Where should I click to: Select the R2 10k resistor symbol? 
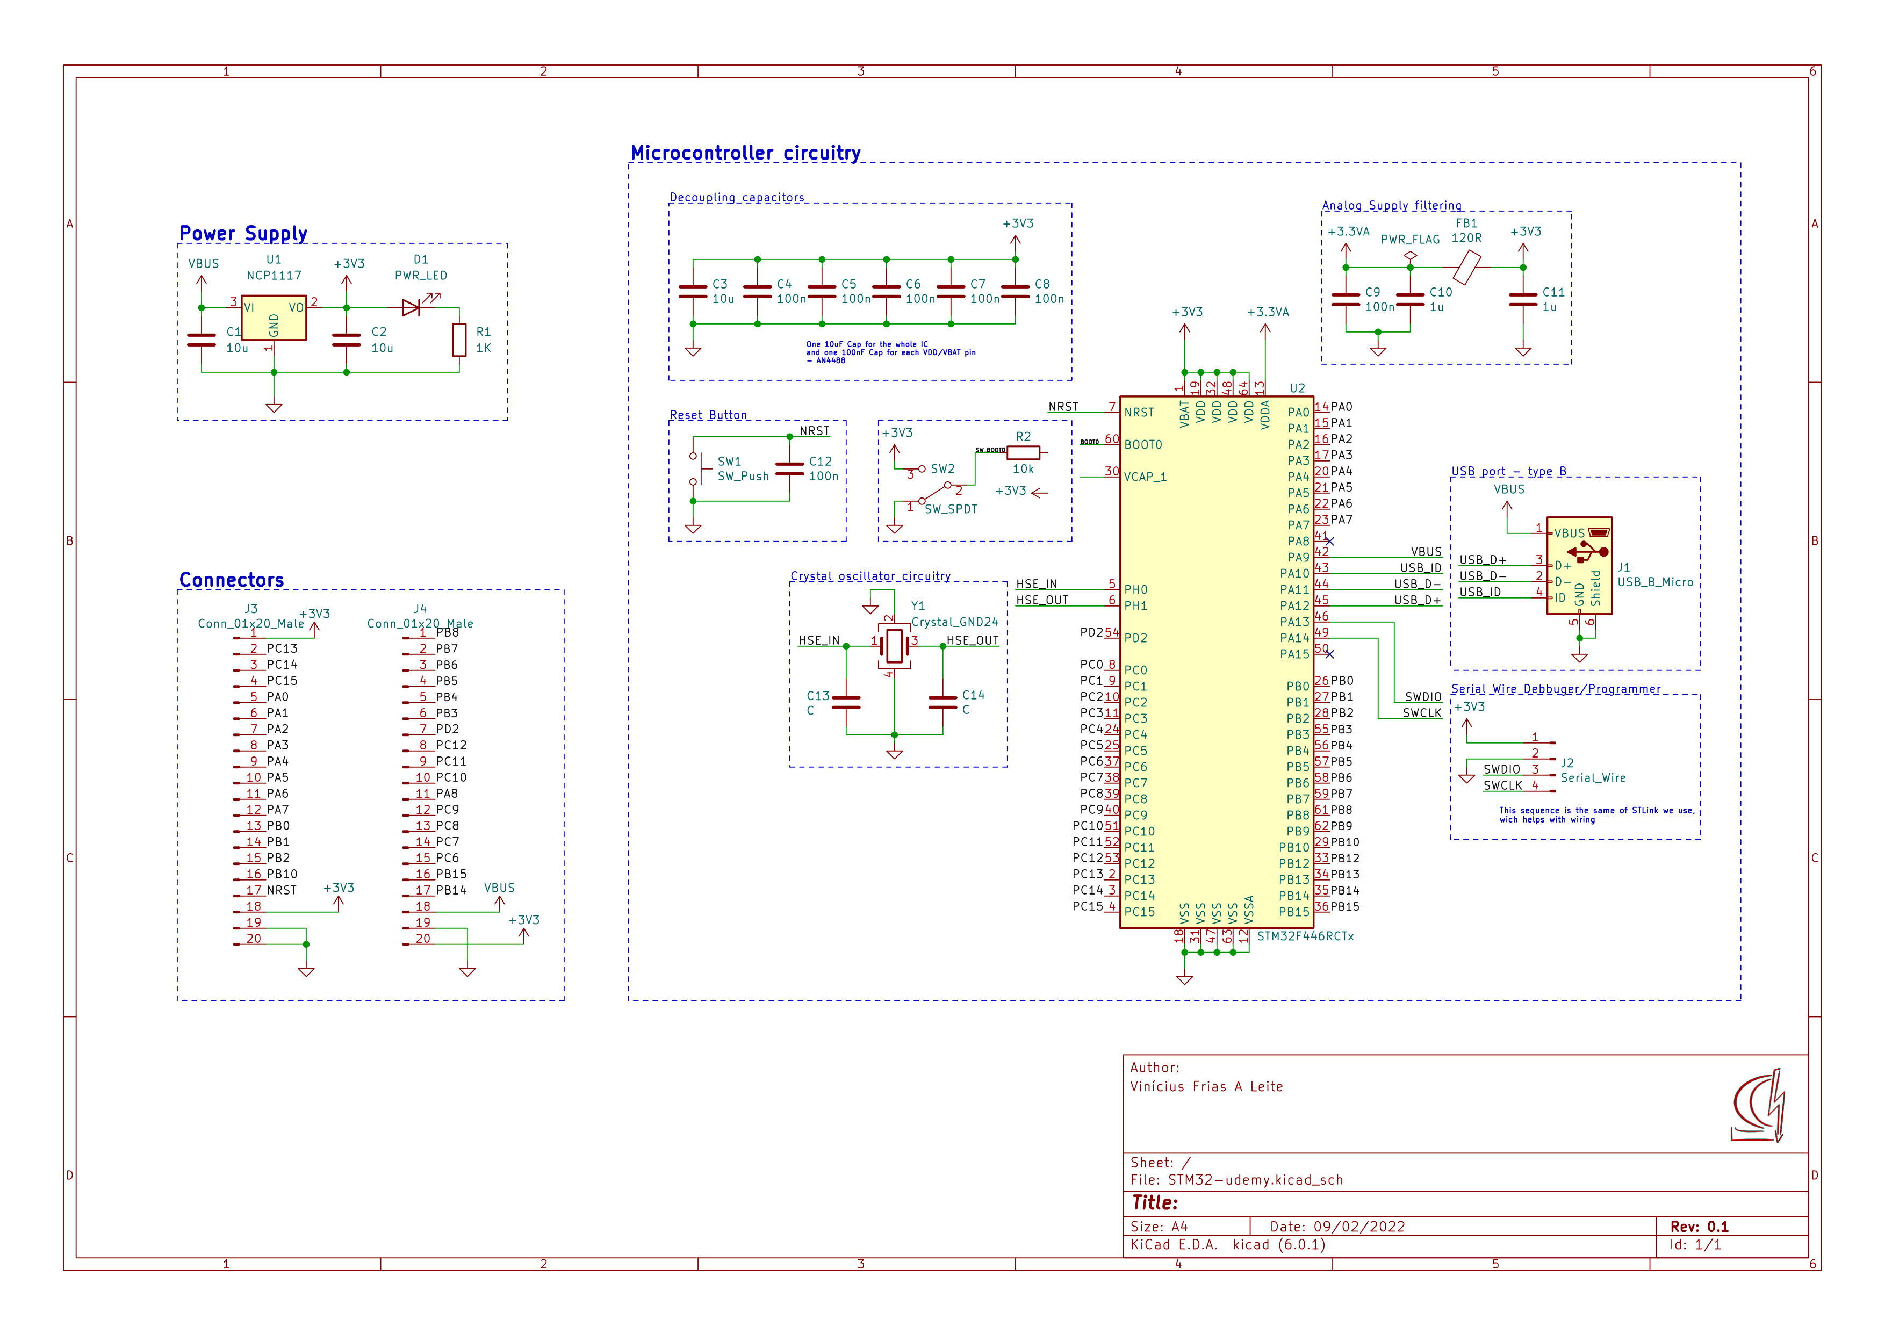(1024, 452)
